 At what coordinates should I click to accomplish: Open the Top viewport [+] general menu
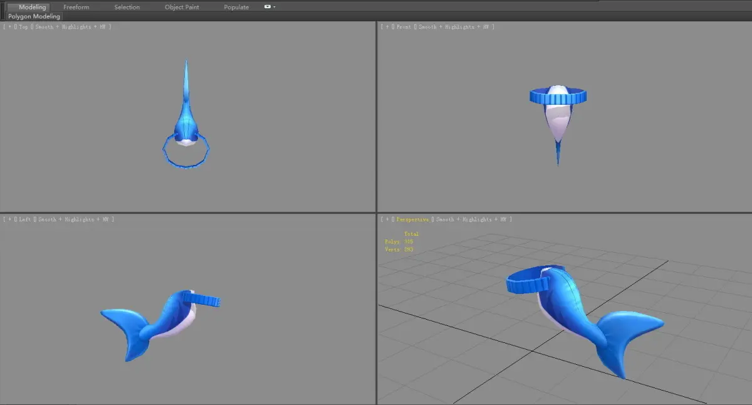click(11, 27)
